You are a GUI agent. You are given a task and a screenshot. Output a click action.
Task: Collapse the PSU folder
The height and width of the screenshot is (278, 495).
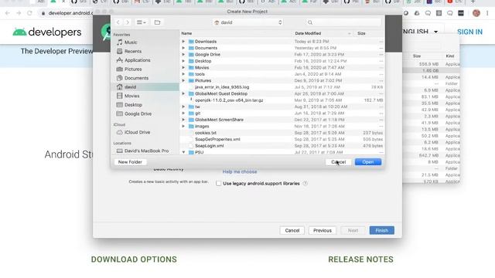pyautogui.click(x=183, y=152)
